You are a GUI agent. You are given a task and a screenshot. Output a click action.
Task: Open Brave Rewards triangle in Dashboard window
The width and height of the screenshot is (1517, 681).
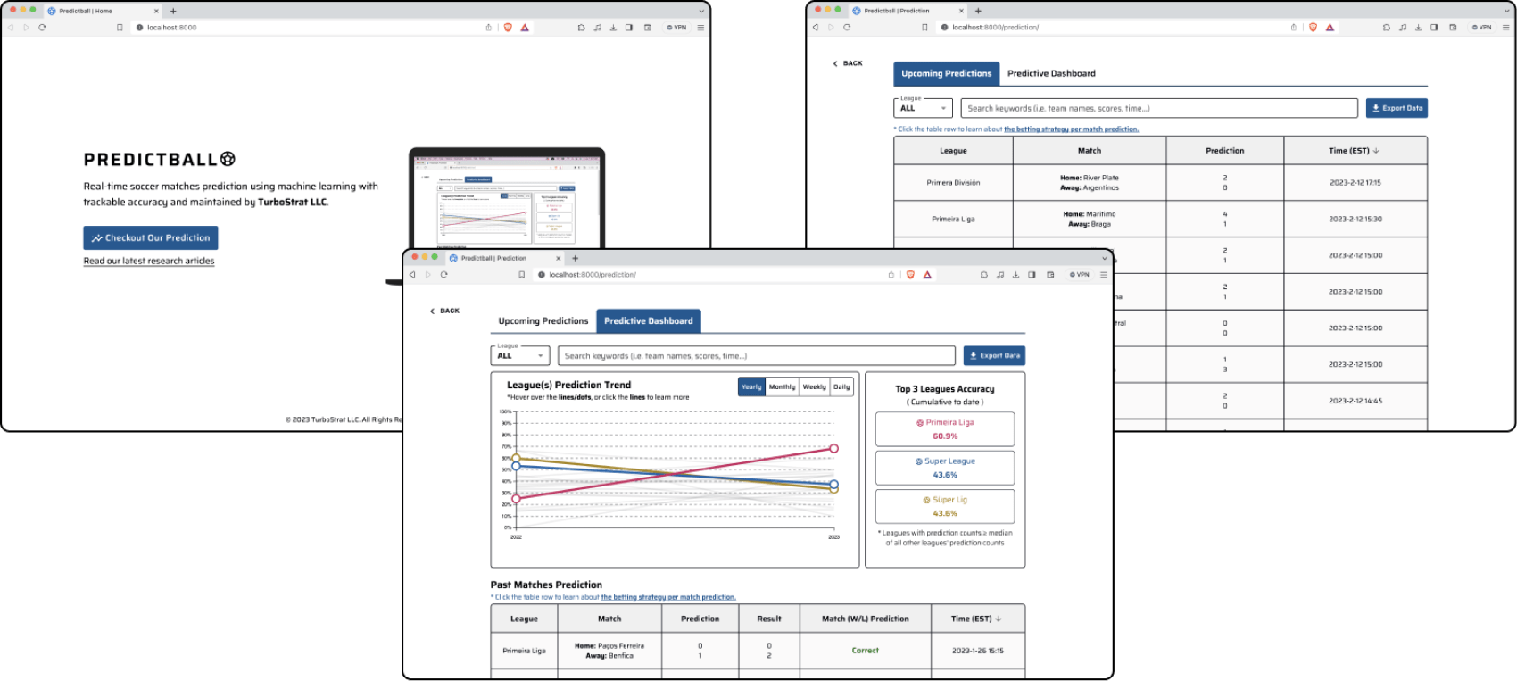click(927, 275)
